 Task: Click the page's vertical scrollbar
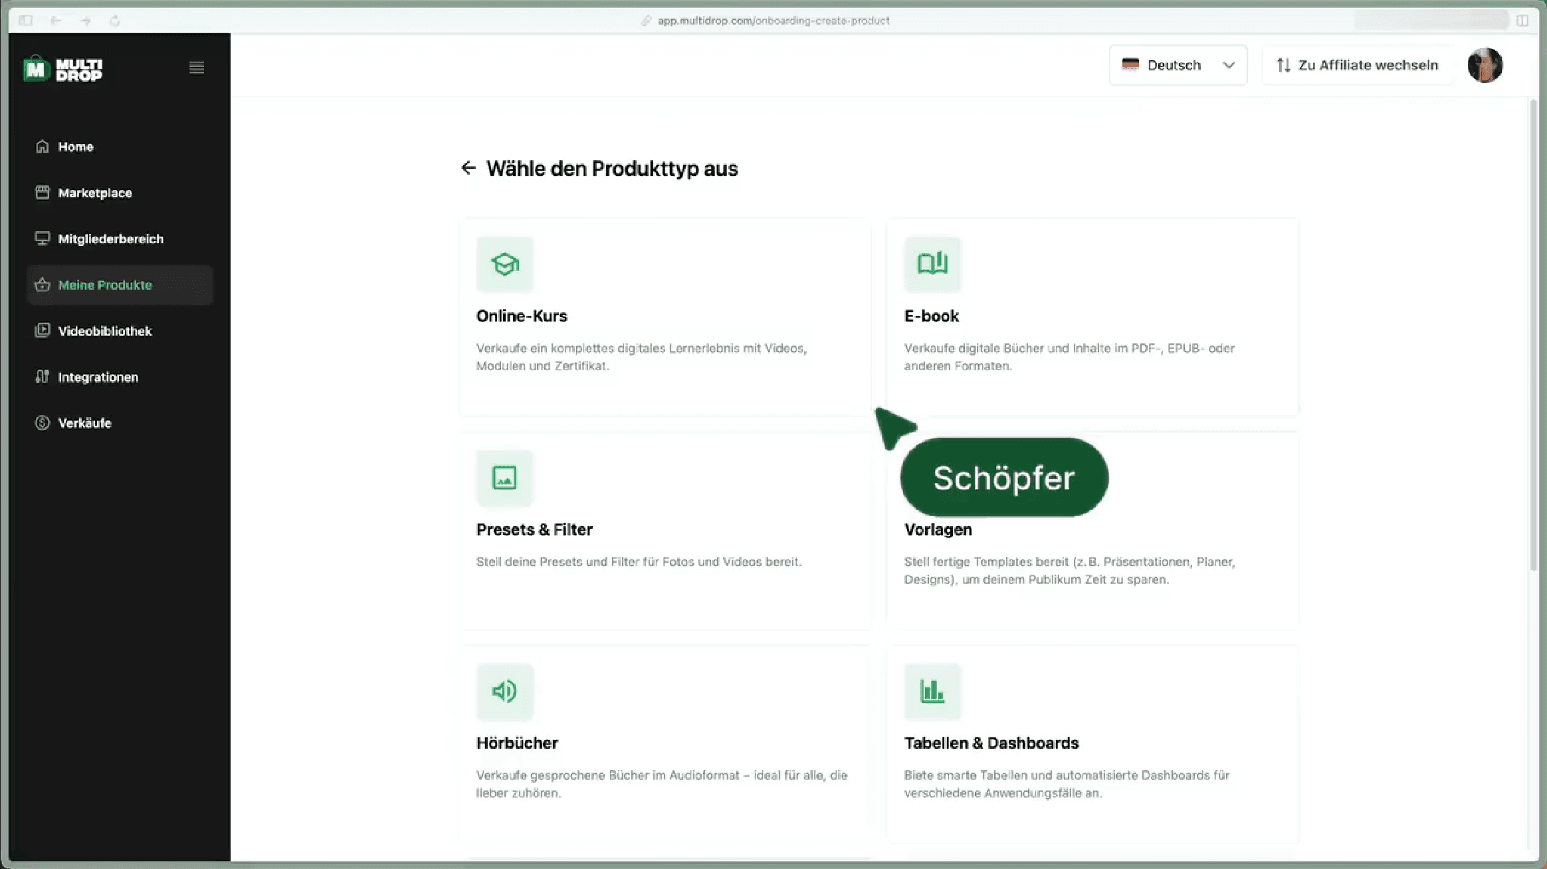[1534, 332]
